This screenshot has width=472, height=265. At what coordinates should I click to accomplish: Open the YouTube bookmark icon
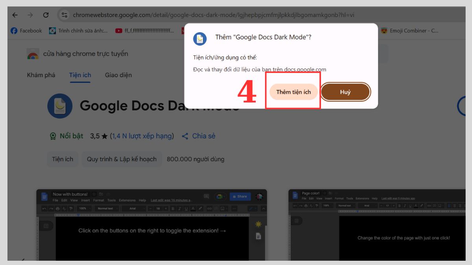118,31
